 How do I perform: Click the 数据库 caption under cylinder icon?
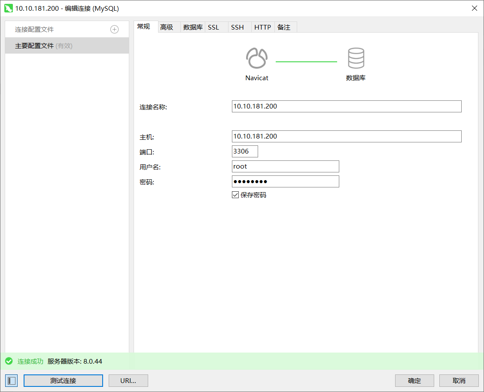(356, 78)
